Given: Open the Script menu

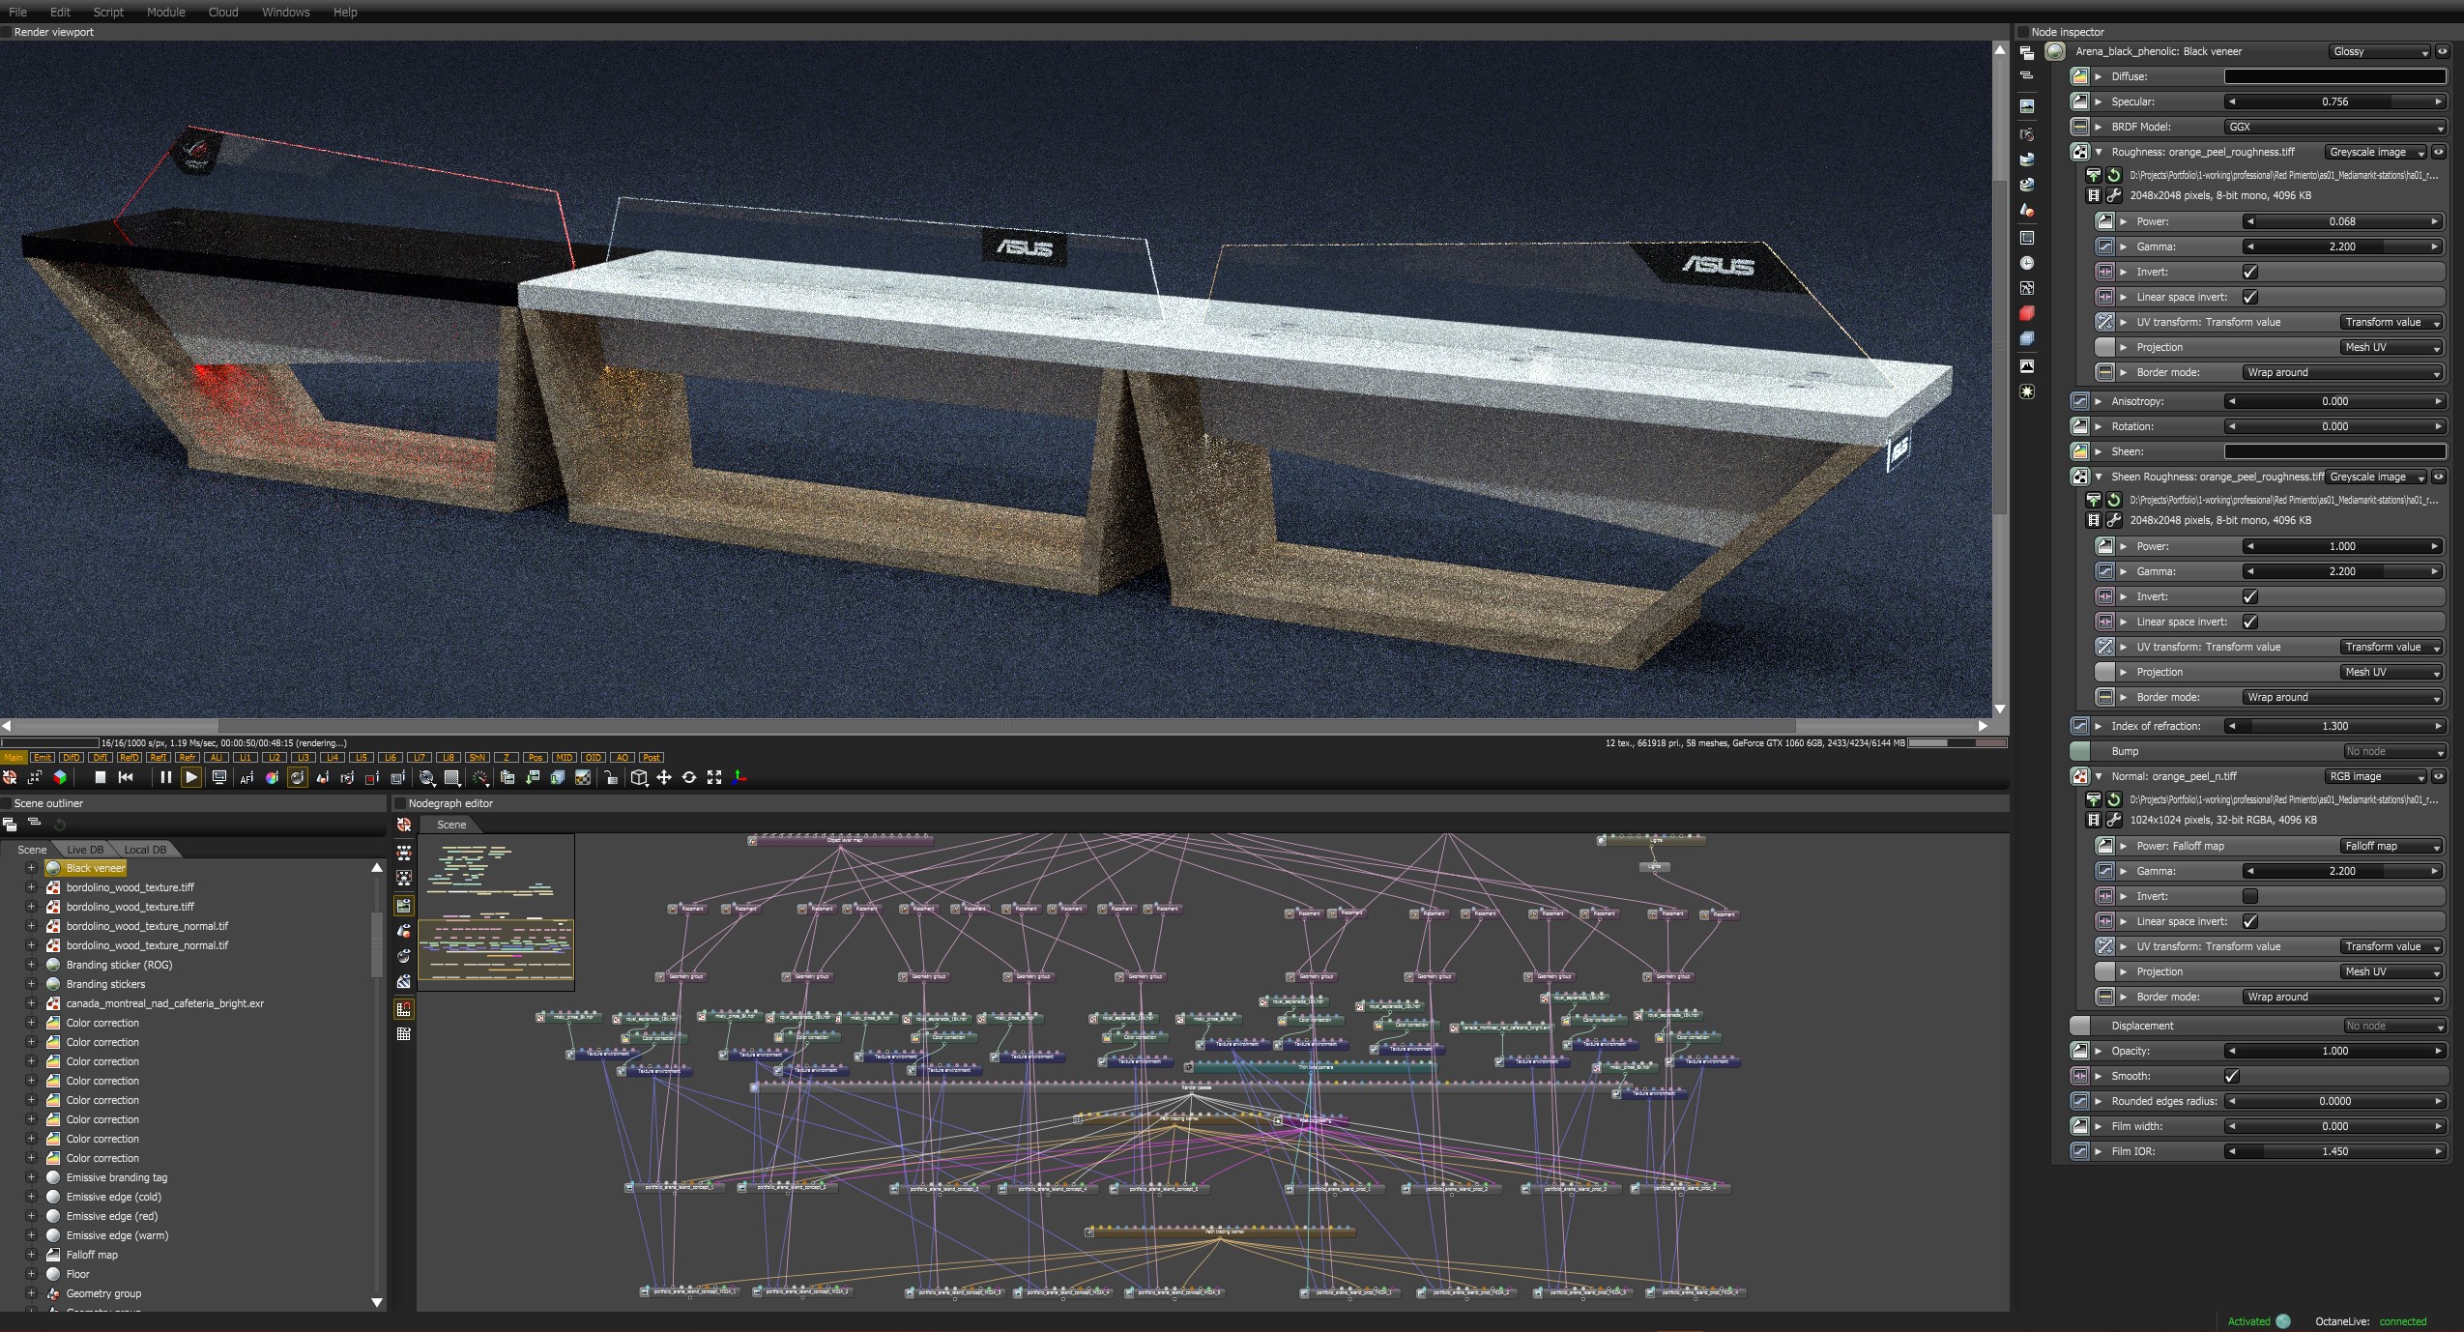Looking at the screenshot, I should tap(108, 12).
